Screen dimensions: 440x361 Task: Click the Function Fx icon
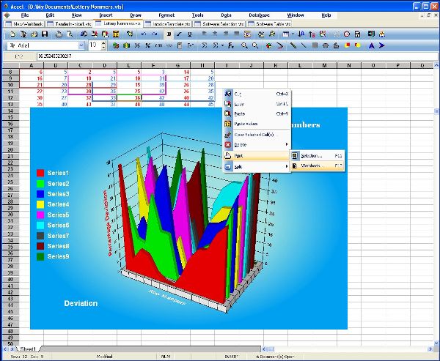click(x=231, y=45)
